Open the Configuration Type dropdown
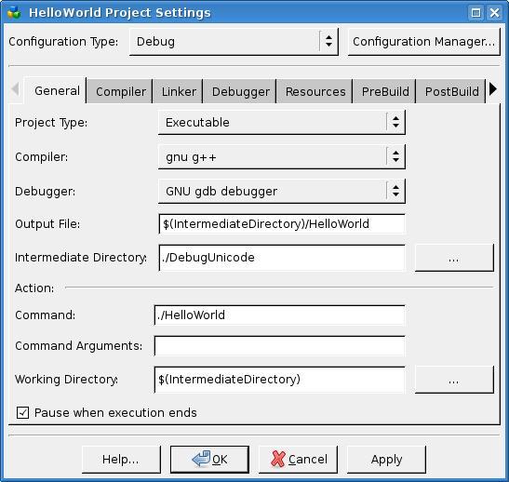This screenshot has height=482, width=509. coord(234,42)
